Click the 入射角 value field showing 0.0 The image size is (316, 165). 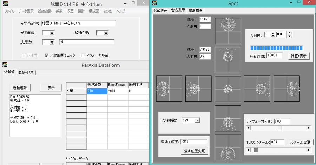[x=281, y=34]
